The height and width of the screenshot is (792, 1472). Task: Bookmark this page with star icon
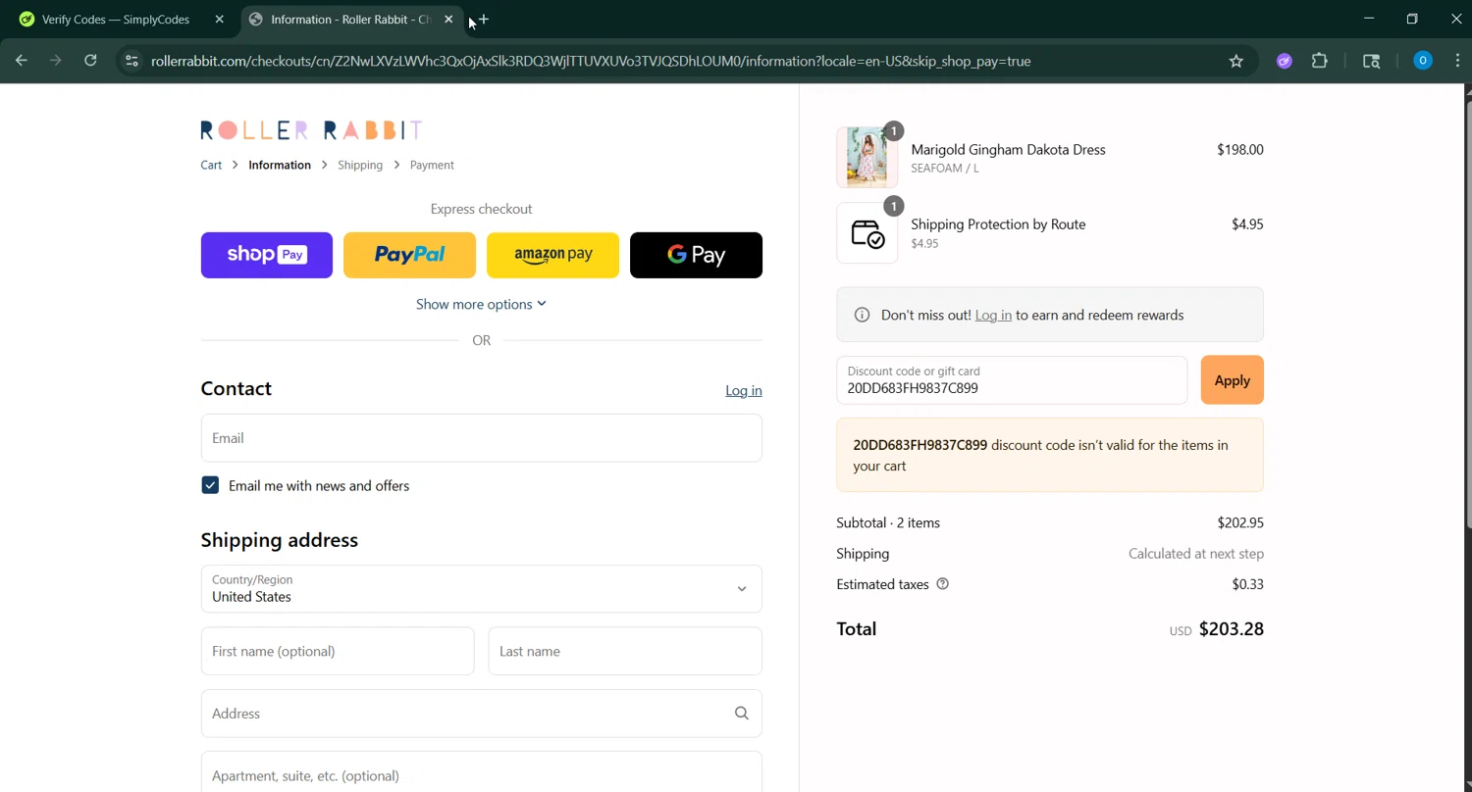pos(1236,61)
